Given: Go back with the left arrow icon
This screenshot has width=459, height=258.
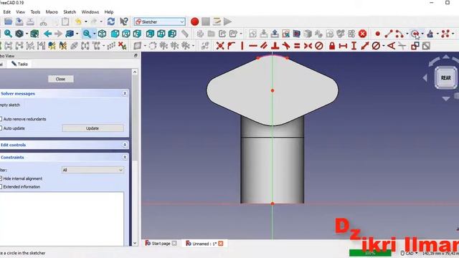Looking at the screenshot, I should tap(48, 34).
